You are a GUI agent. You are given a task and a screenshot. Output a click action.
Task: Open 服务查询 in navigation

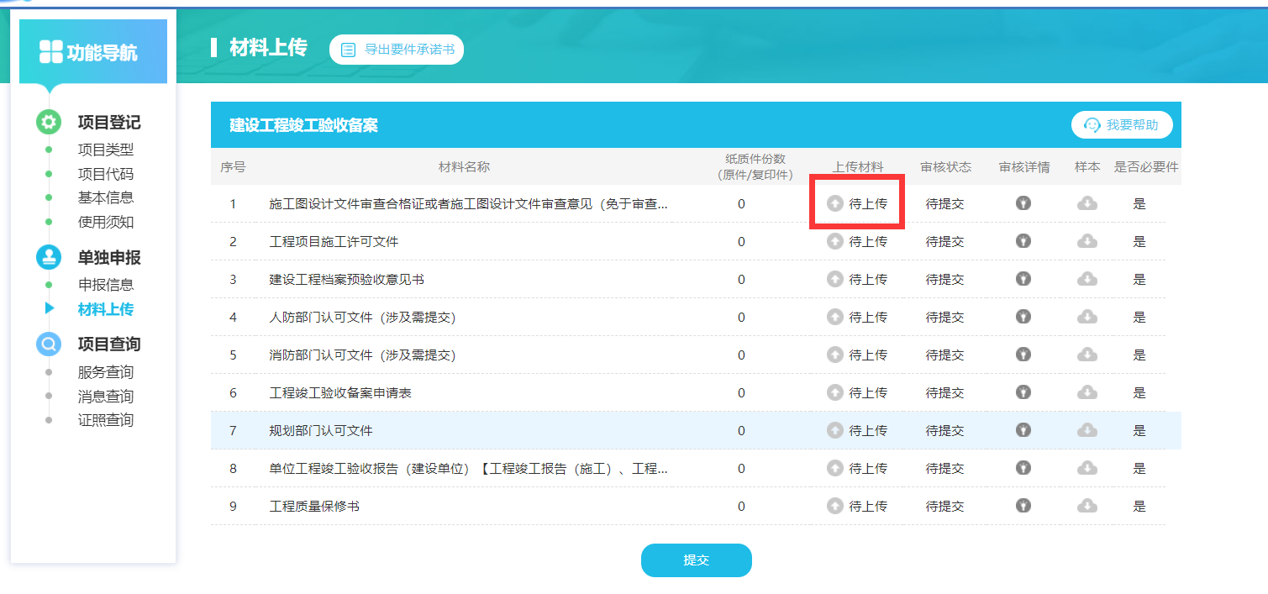point(106,372)
